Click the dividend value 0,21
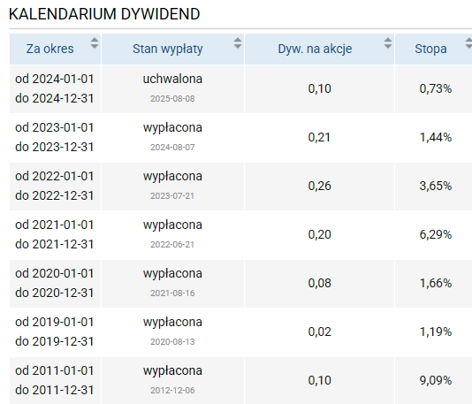This screenshot has width=472, height=404. [x=319, y=137]
